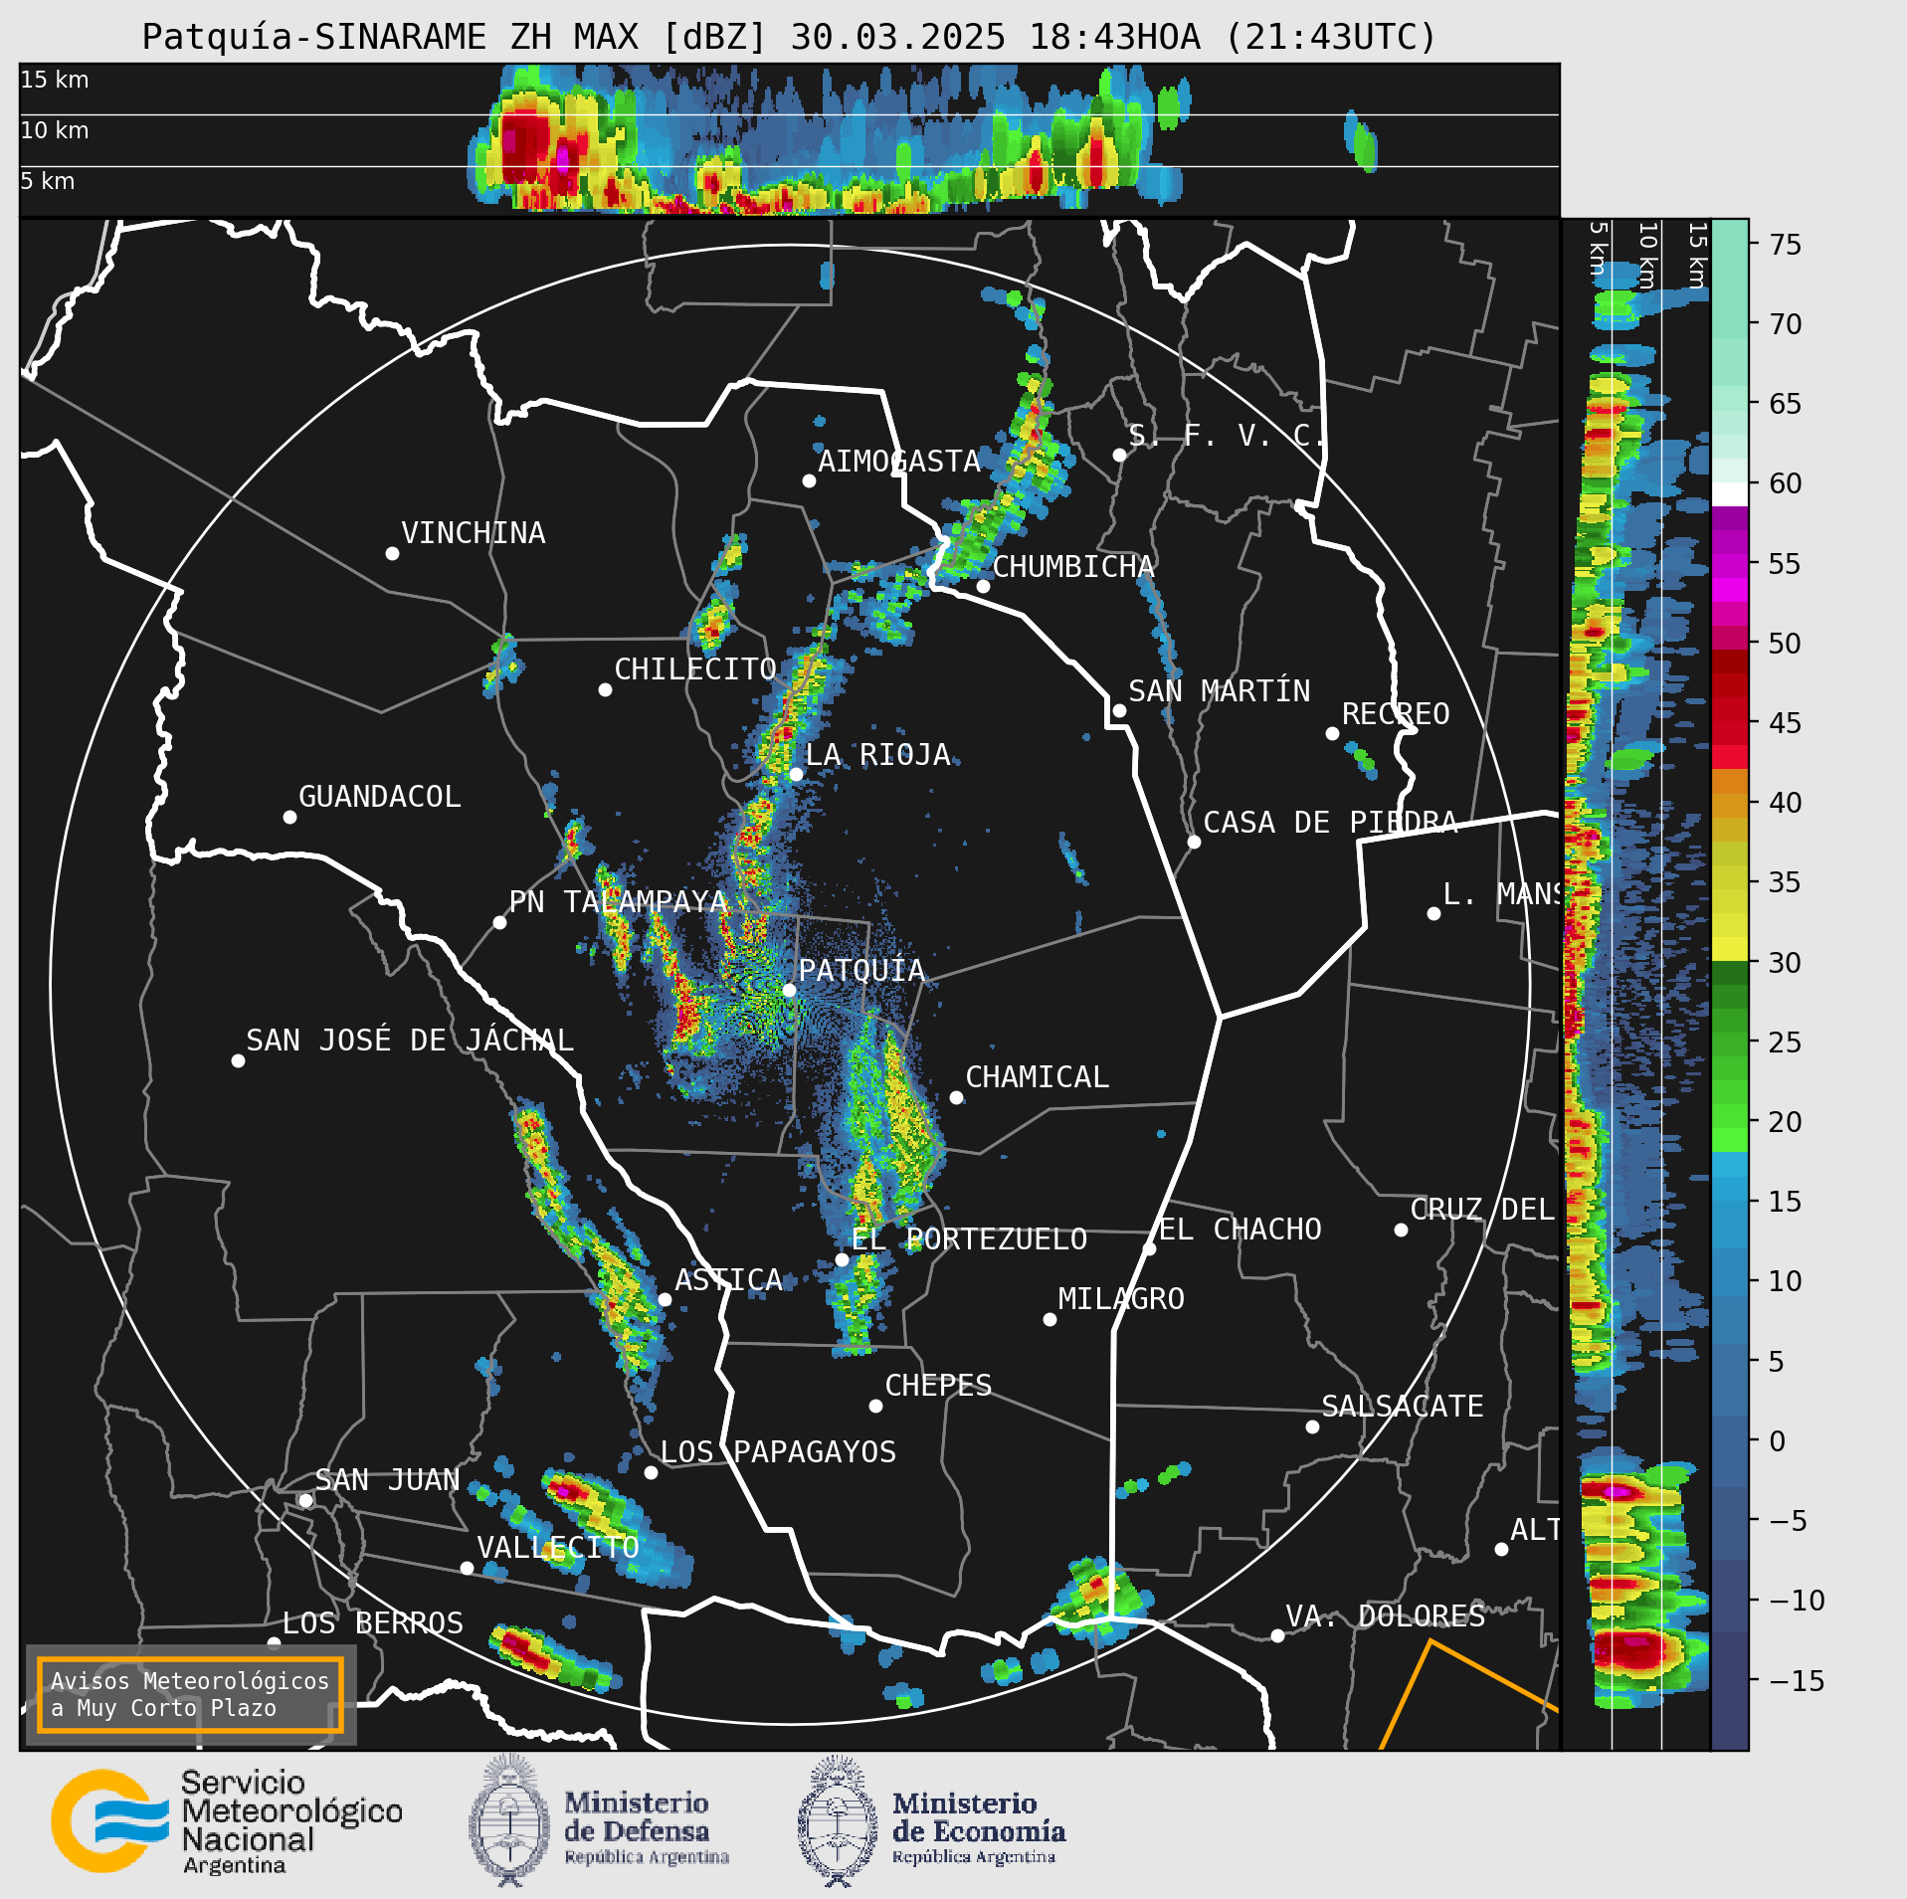The height and width of the screenshot is (1899, 1907).
Task: Click the Servicio Meteorológico Nacional logo
Action: click(227, 1820)
